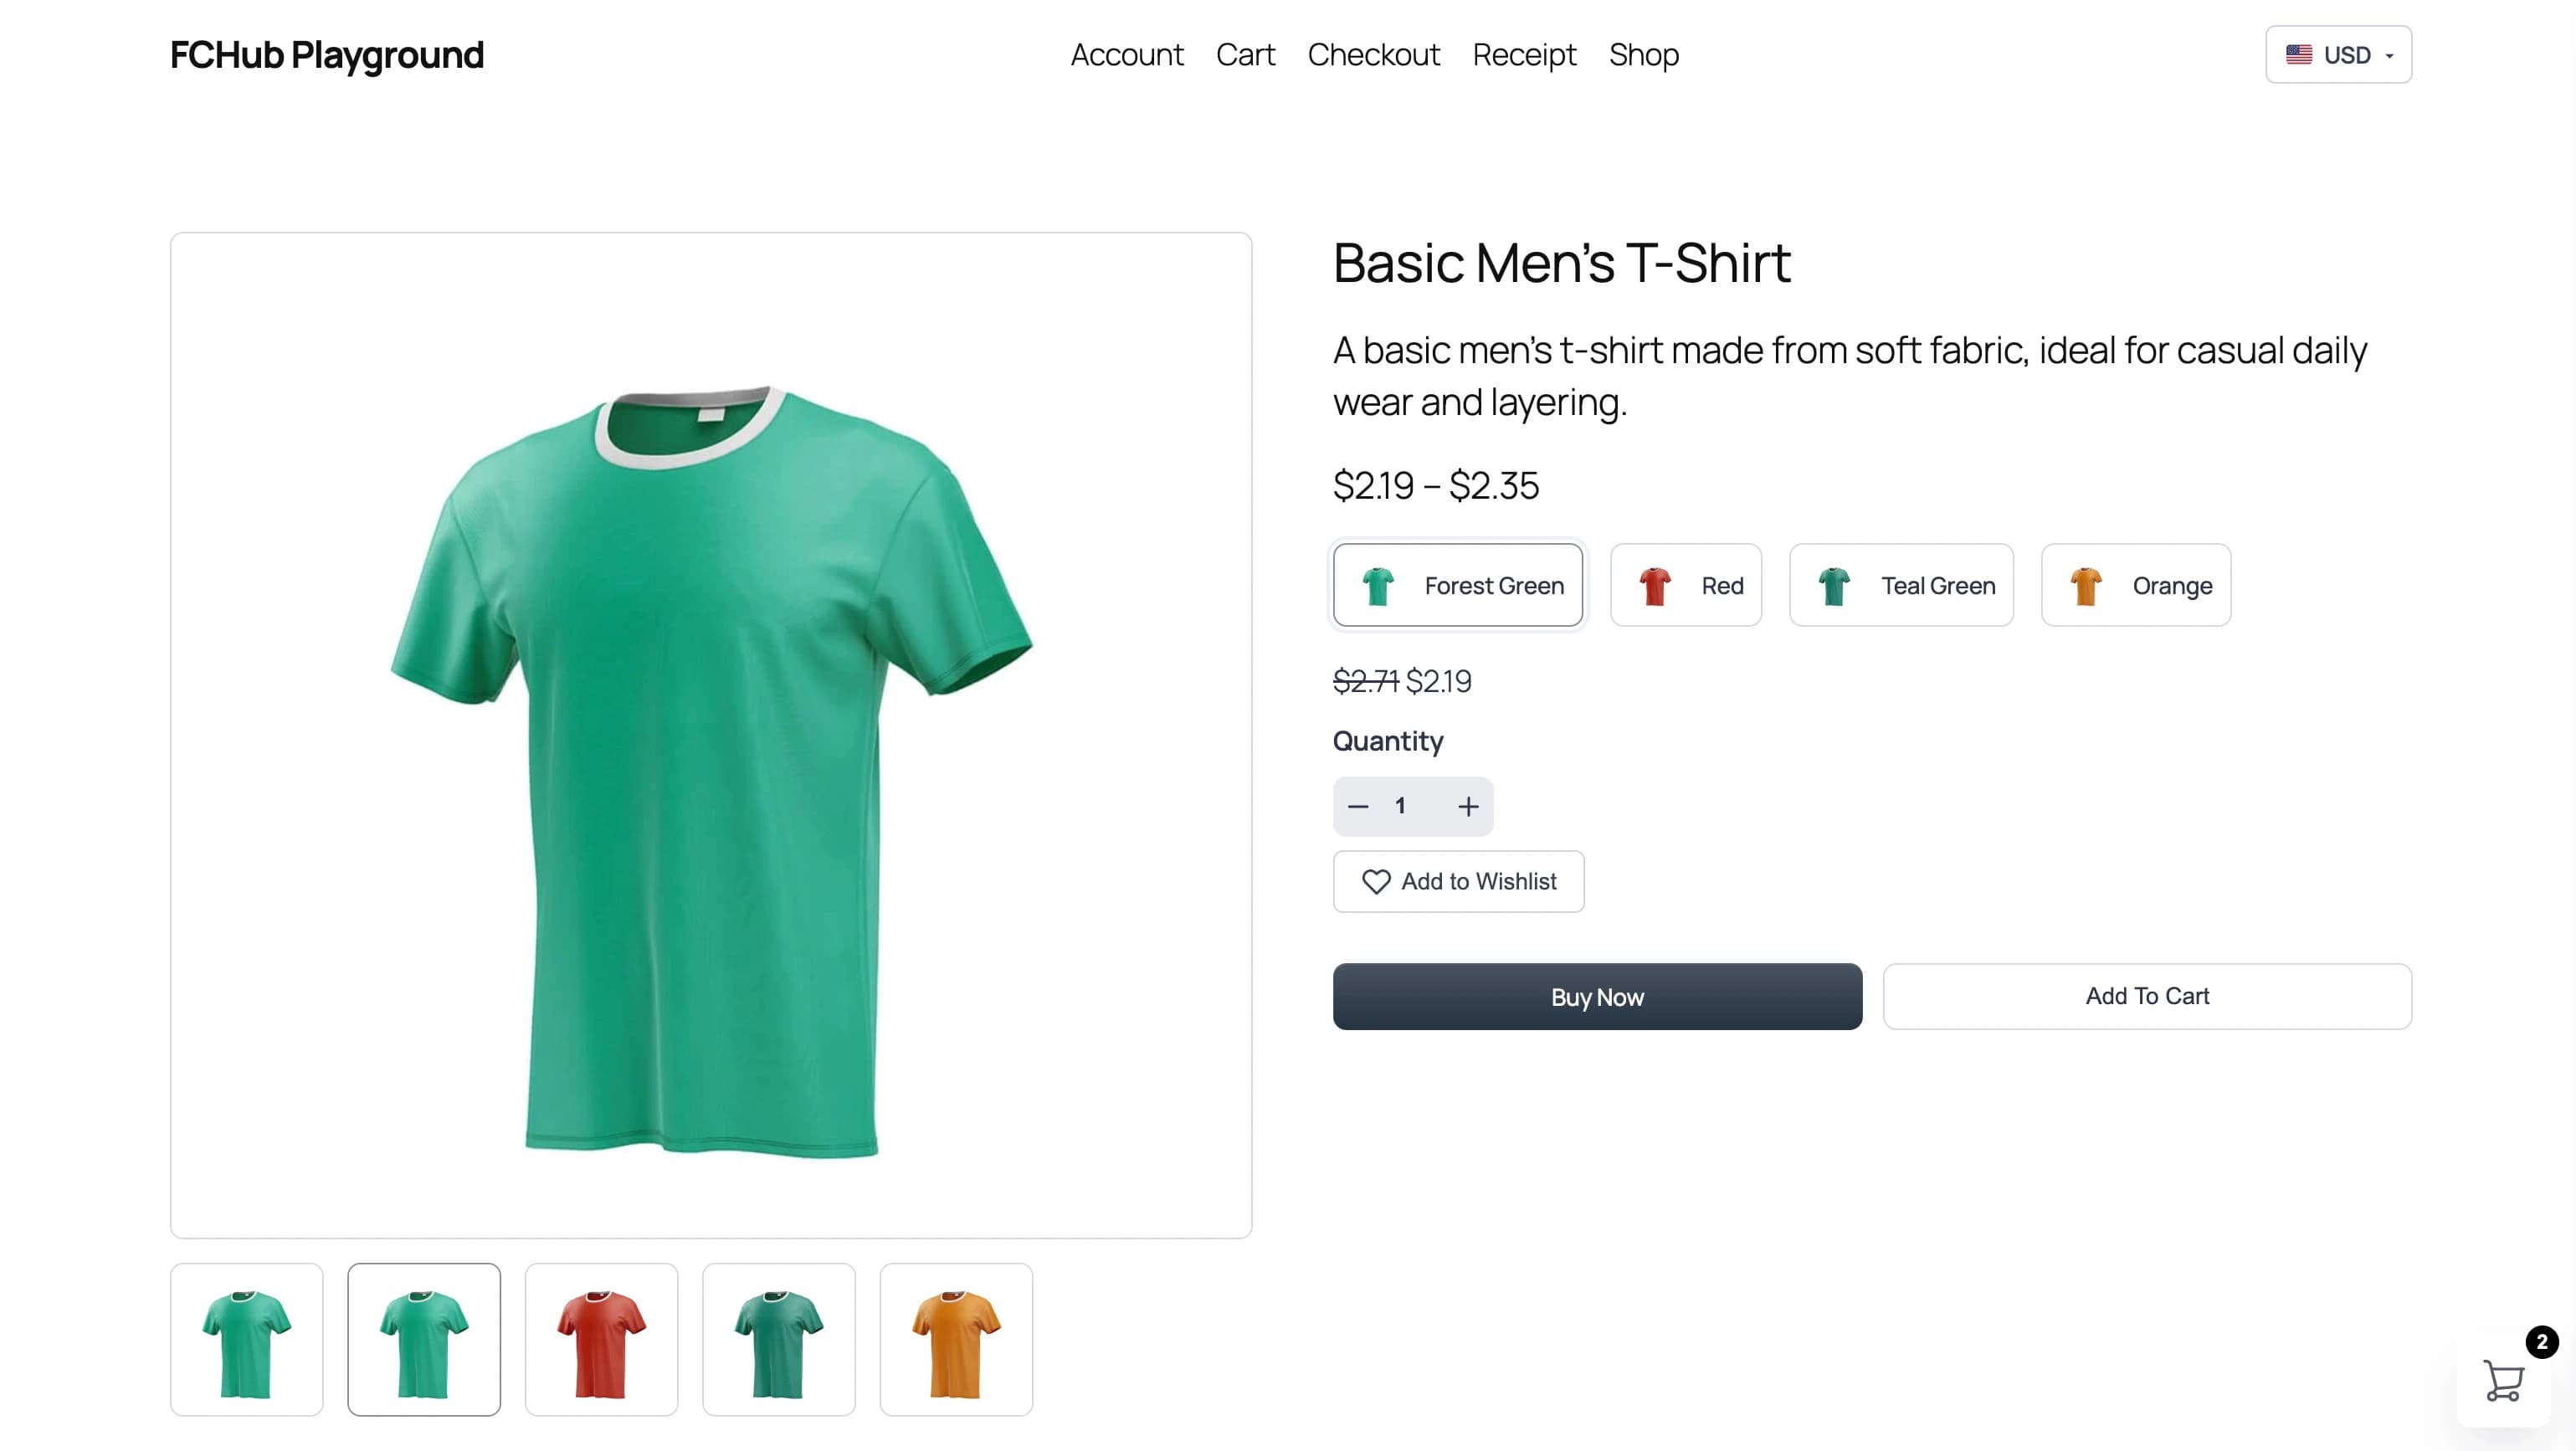Select the Teal Green shirt icon variant
This screenshot has width=2576, height=1451.
(x=1836, y=585)
